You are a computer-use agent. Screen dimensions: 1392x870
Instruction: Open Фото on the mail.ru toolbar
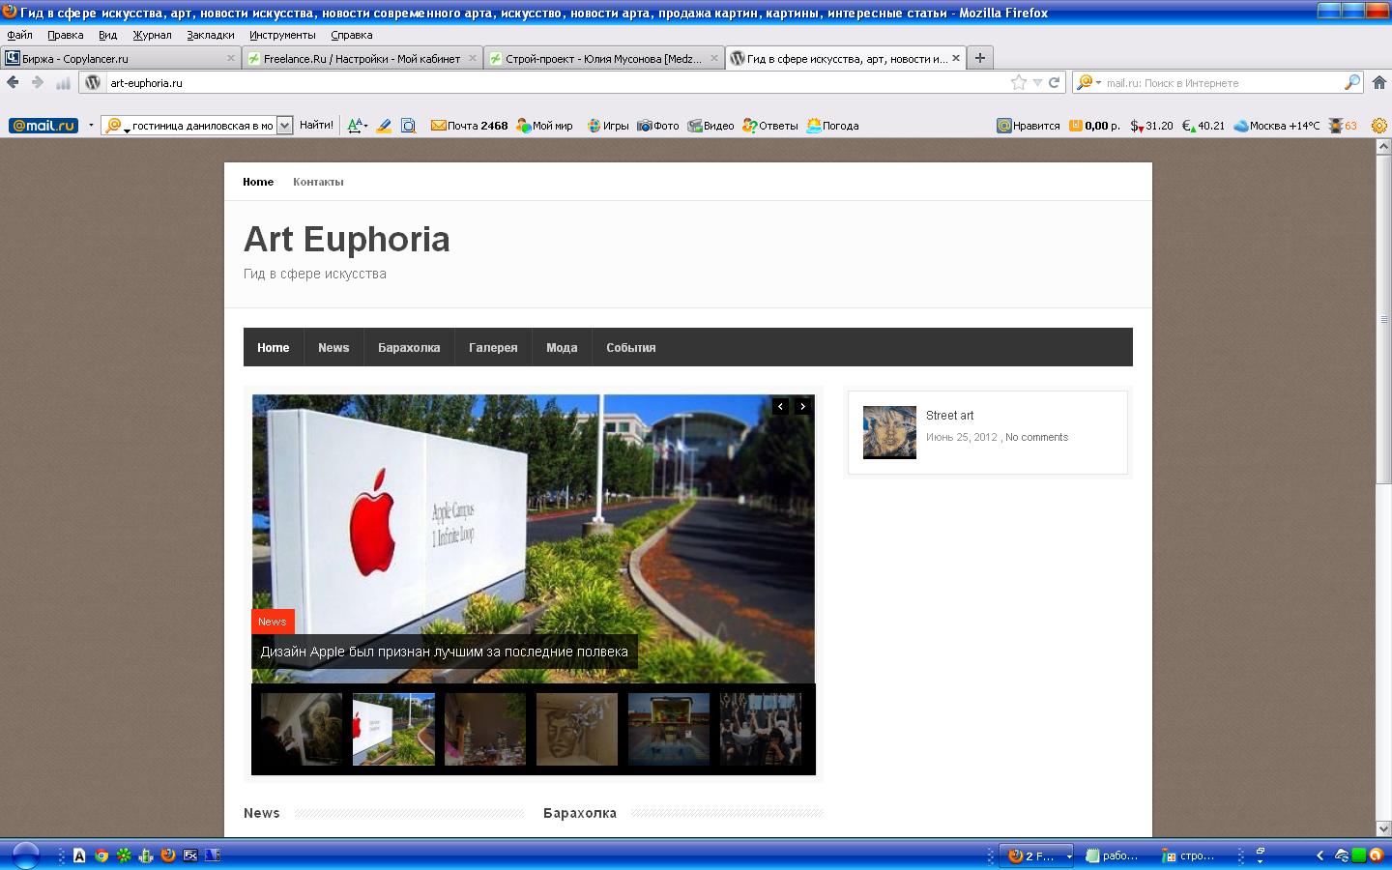click(x=658, y=126)
